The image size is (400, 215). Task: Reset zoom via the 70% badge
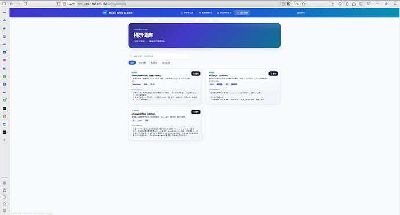(296, 4)
